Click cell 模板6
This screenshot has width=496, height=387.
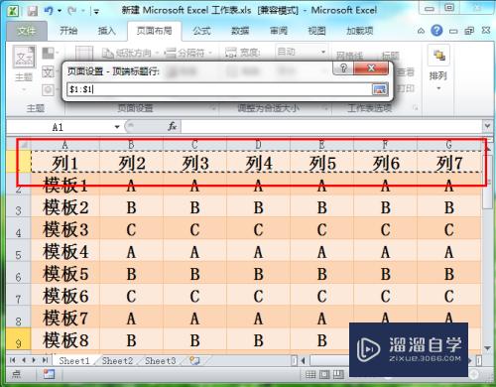click(65, 296)
